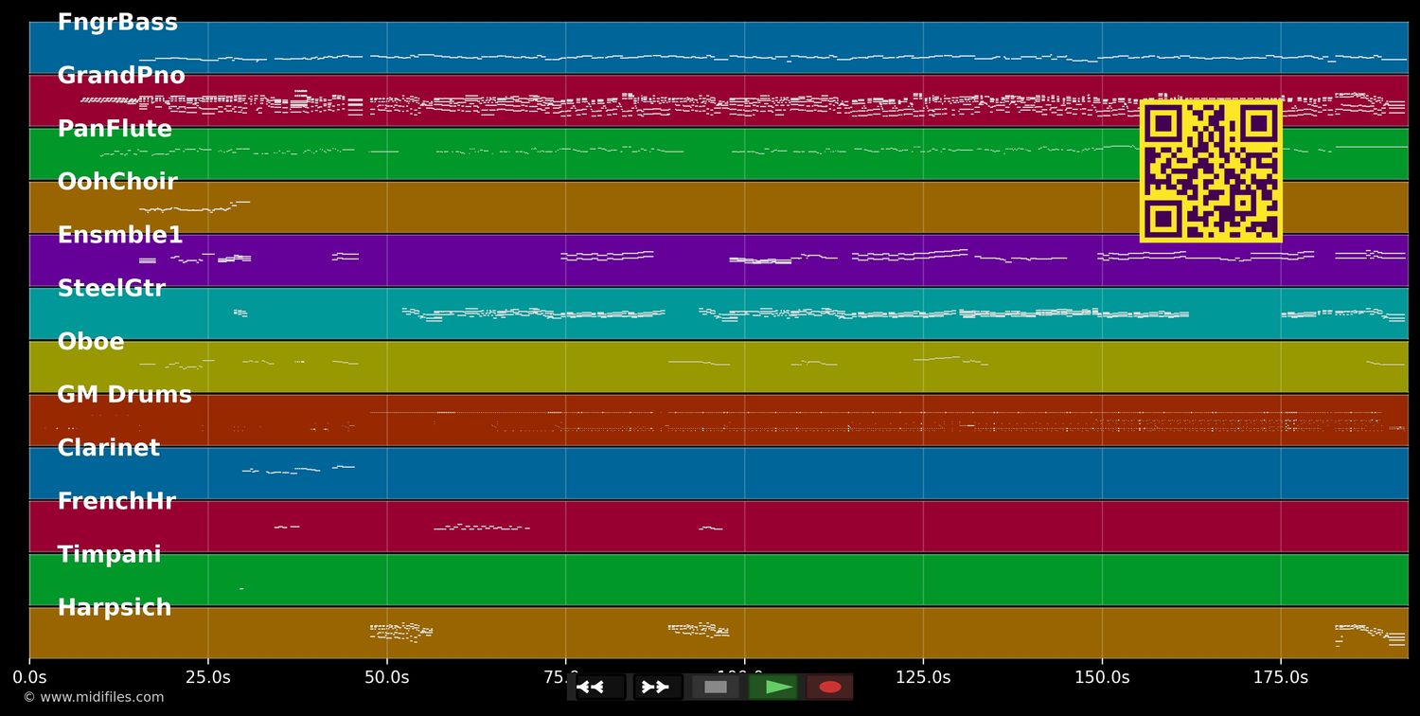
Task: Jump to the 125.0s timeline mark
Action: (x=923, y=677)
